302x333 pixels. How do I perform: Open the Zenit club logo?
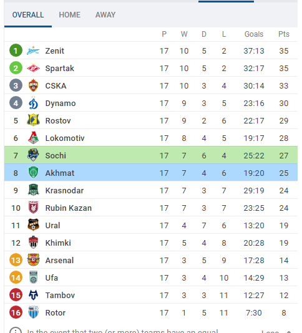33,51
